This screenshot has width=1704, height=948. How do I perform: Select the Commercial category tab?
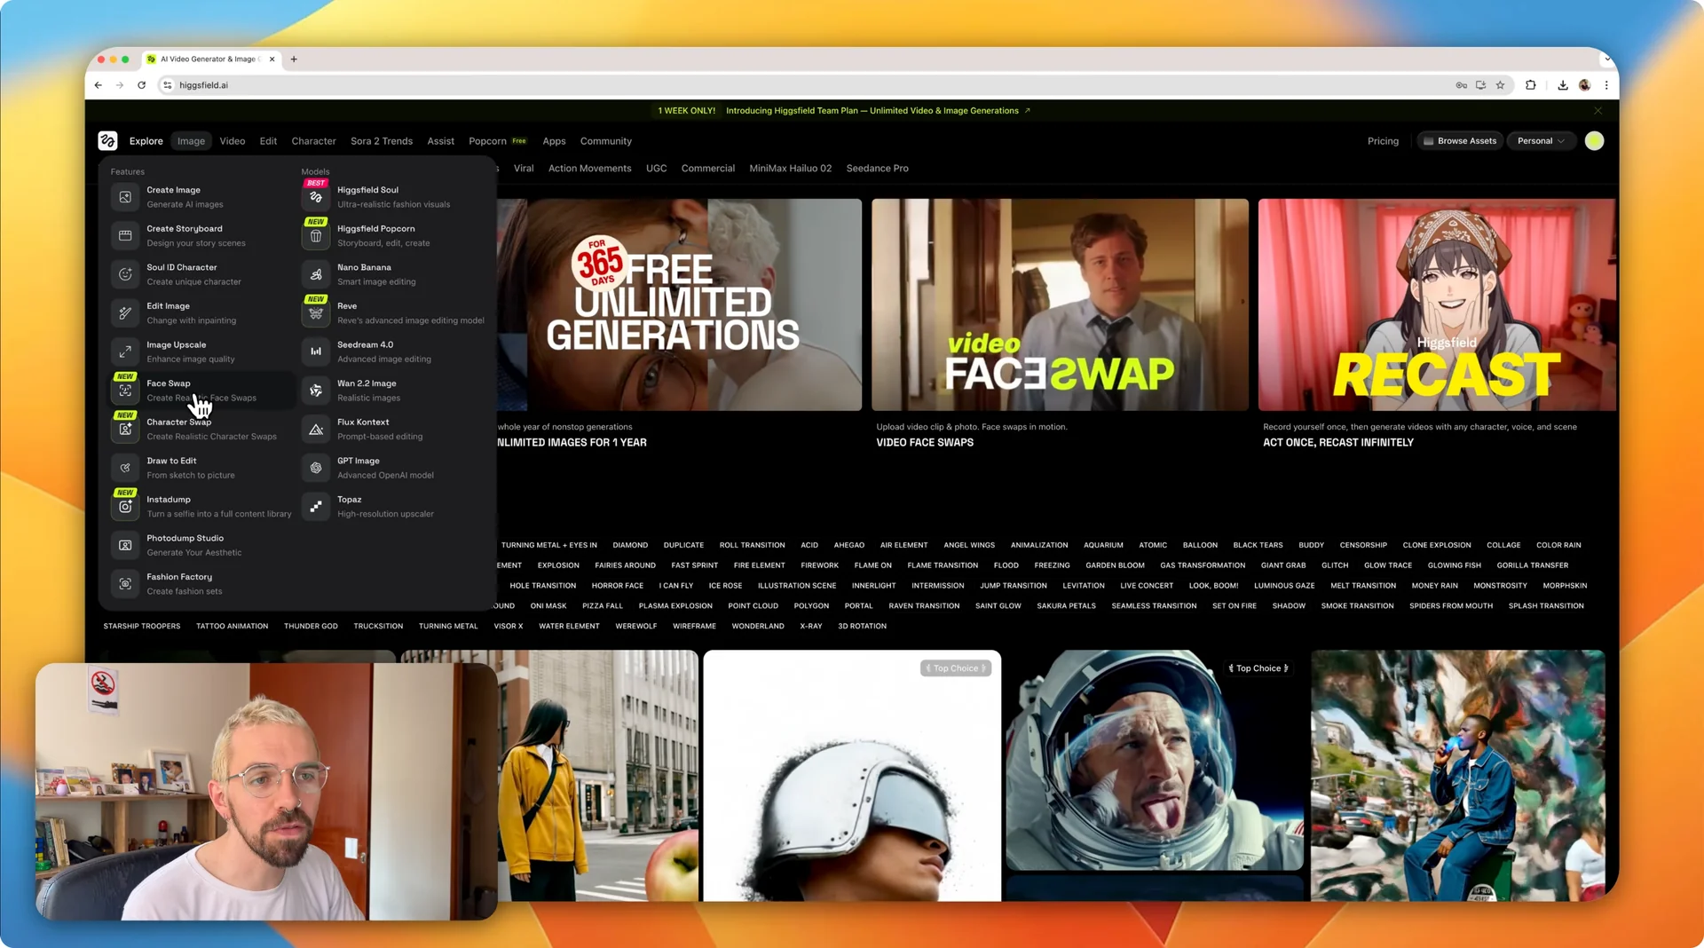point(707,169)
